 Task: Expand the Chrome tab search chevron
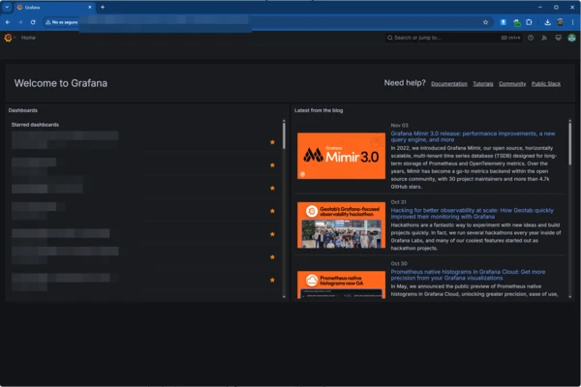click(7, 7)
